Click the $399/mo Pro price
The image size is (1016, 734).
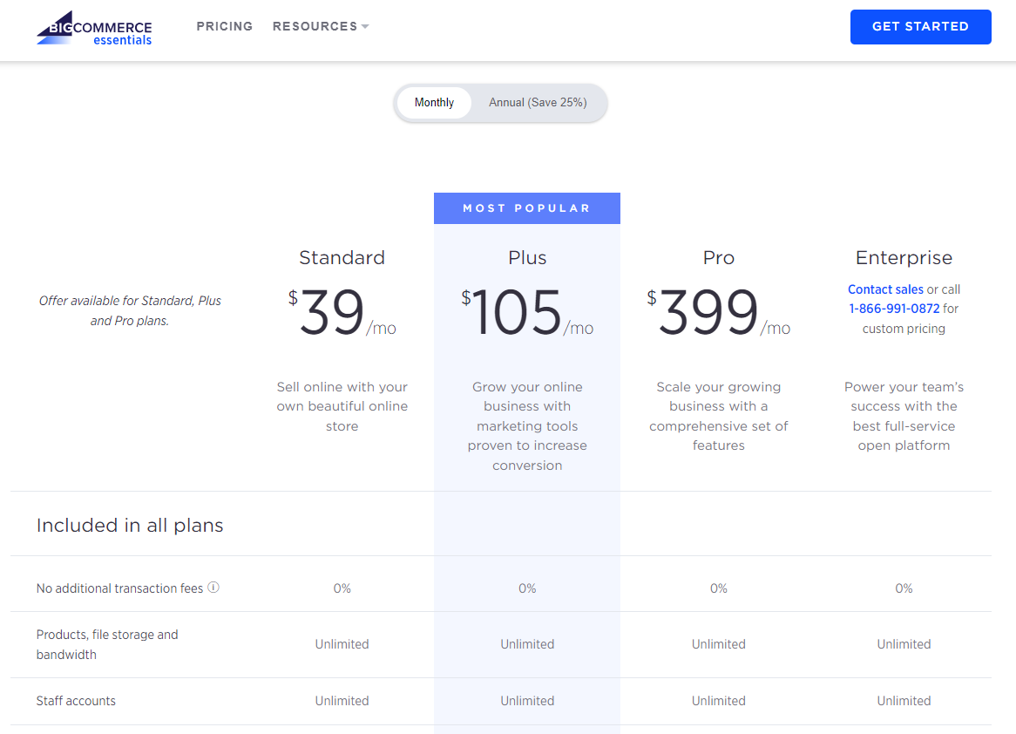point(719,312)
